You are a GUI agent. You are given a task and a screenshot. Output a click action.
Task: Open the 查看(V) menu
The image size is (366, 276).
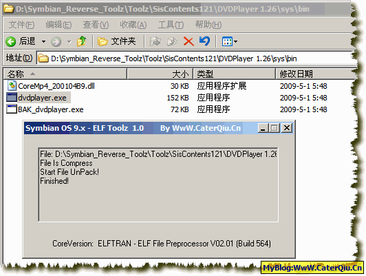(96, 25)
